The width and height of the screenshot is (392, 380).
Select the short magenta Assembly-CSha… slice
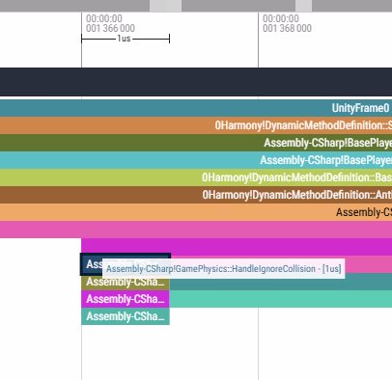tap(126, 299)
